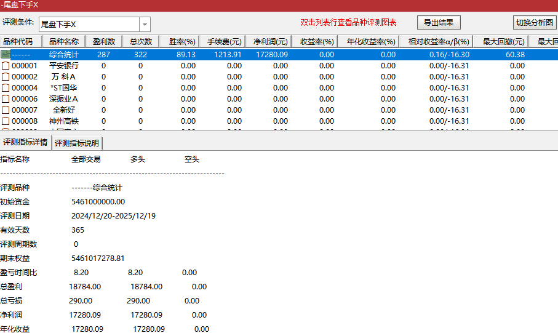
Task: Click the document icon beside 000004 *ST国华
Action: [x=6, y=88]
